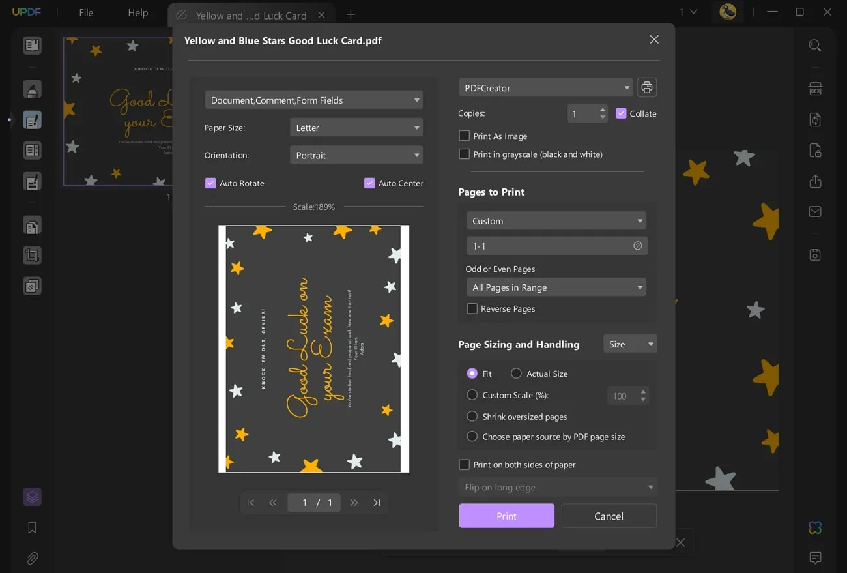Open the Attachments paperclip icon
Image resolution: width=847 pixels, height=573 pixels.
(x=32, y=559)
